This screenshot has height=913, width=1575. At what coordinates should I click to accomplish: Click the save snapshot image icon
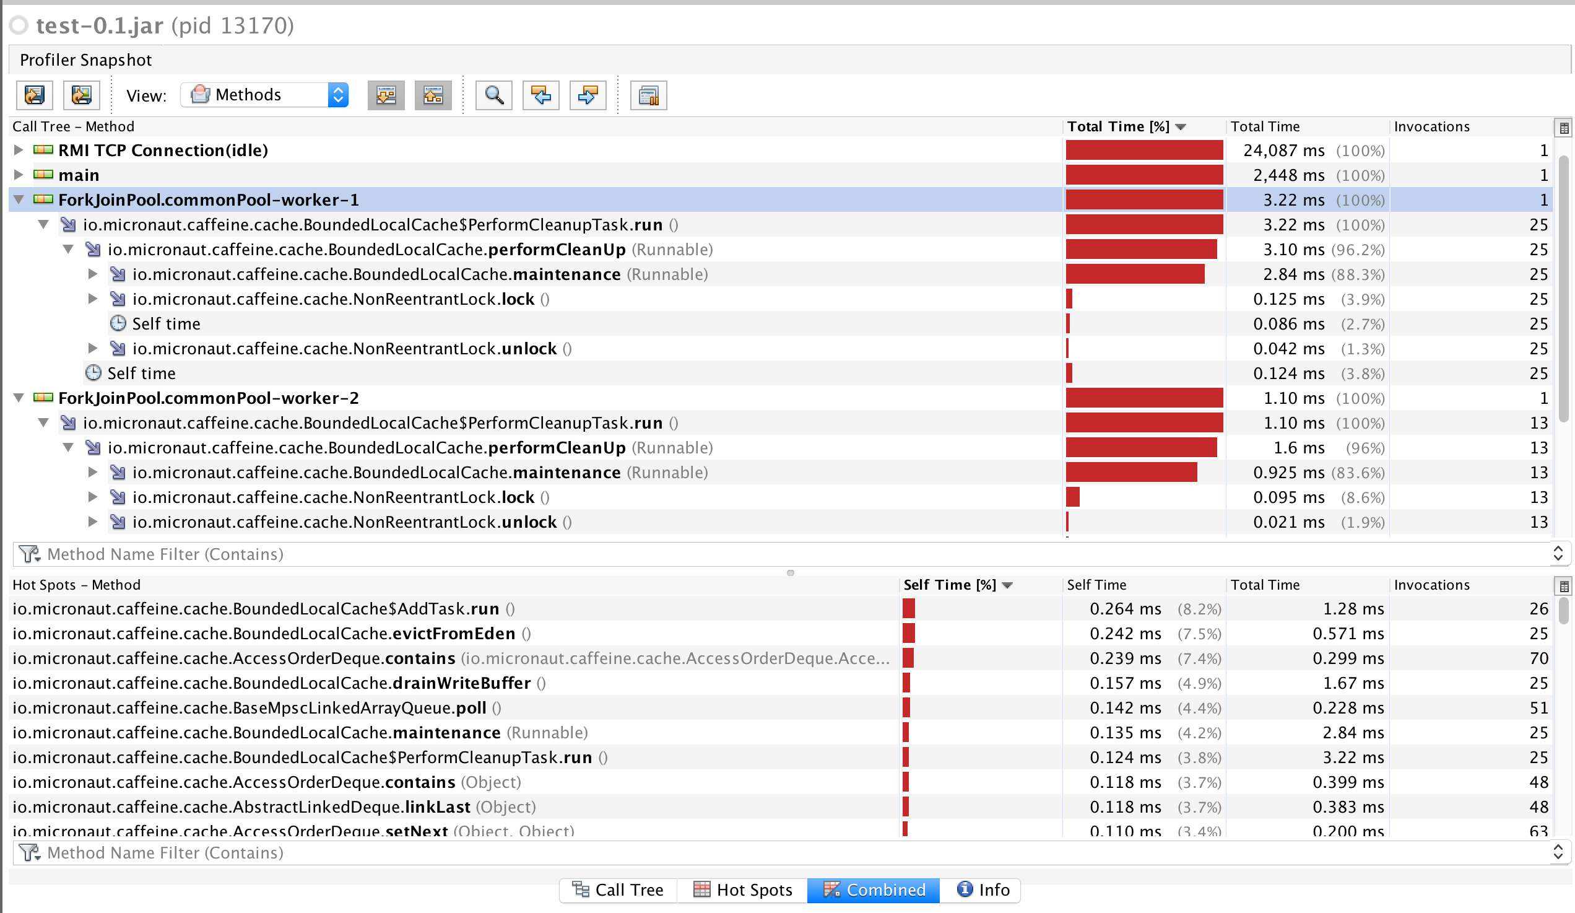81,95
